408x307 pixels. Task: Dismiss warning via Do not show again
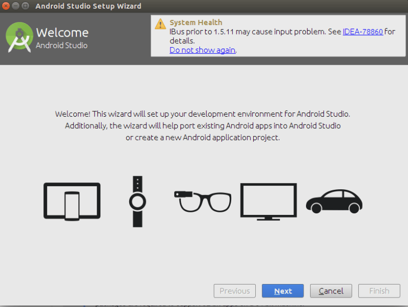tap(202, 50)
